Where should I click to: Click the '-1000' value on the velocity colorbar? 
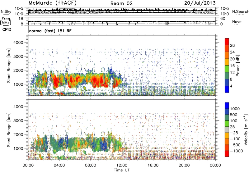[237, 151]
